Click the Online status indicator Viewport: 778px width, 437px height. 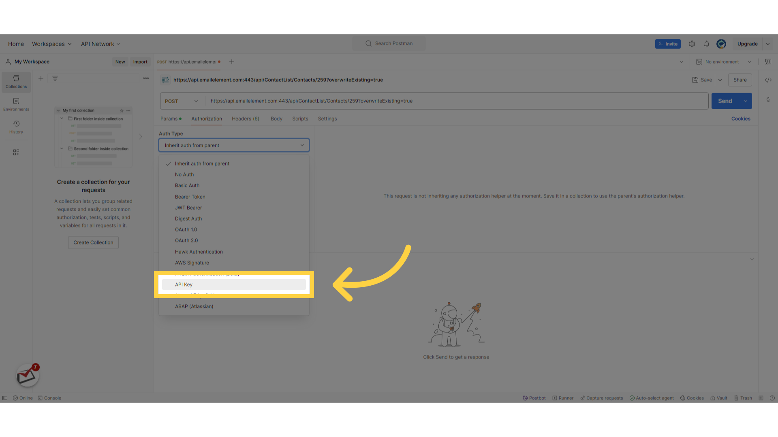click(23, 398)
